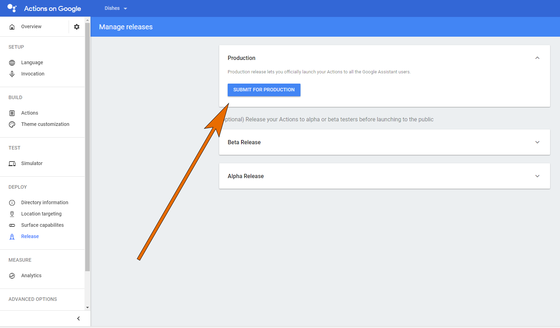Select the Release menu item
The image size is (560, 328).
click(x=30, y=236)
